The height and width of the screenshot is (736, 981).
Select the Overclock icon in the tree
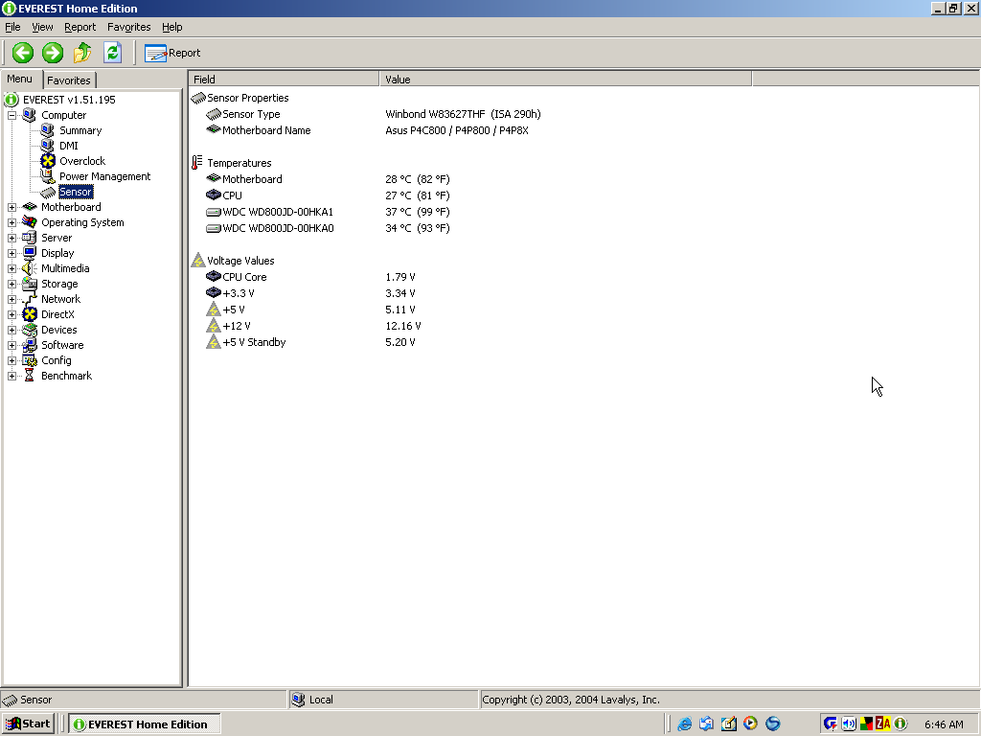coord(48,161)
